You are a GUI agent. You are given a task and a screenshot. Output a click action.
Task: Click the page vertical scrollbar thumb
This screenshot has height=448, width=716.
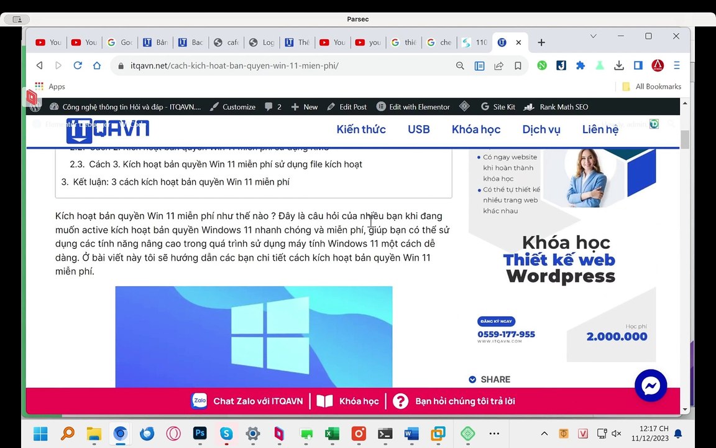click(x=684, y=139)
